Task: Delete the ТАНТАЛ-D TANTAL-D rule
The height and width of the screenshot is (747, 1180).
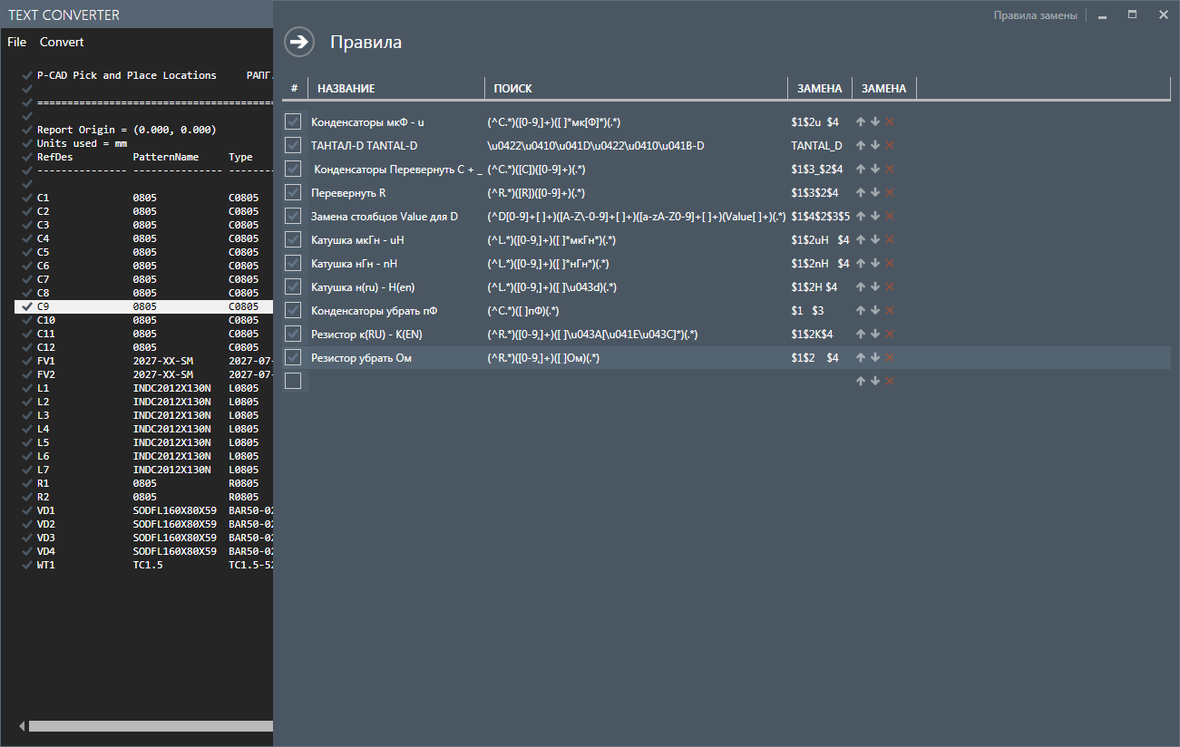Action: pos(890,145)
